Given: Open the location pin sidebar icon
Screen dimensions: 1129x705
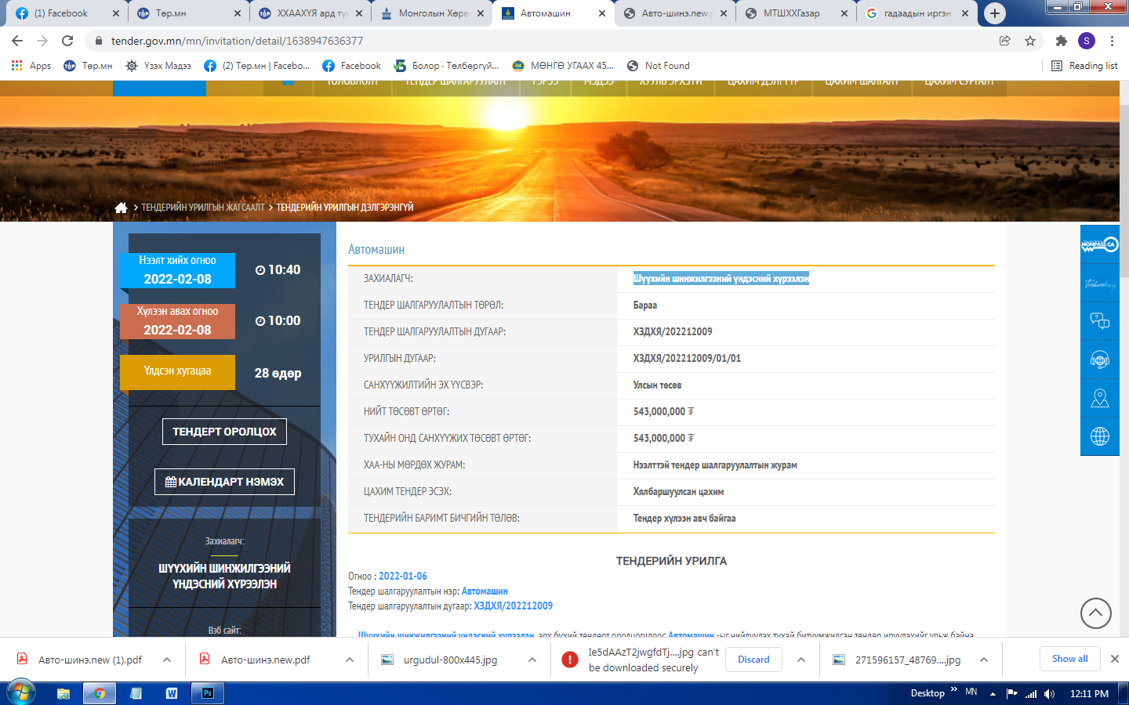Looking at the screenshot, I should pos(1099,399).
